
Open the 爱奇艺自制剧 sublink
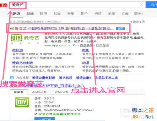23,63
